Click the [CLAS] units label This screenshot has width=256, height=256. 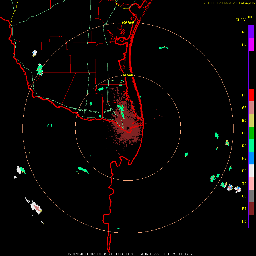point(240,20)
